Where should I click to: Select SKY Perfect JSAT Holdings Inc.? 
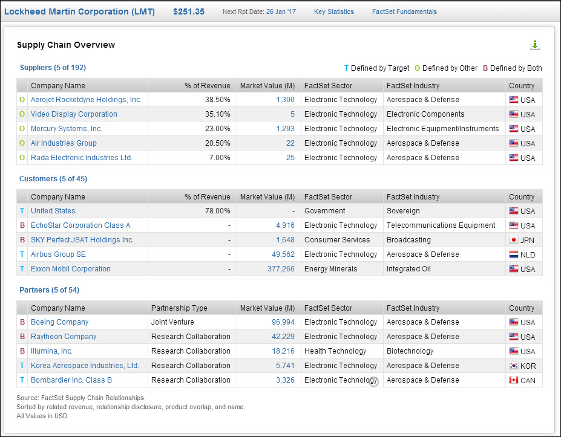[82, 240]
